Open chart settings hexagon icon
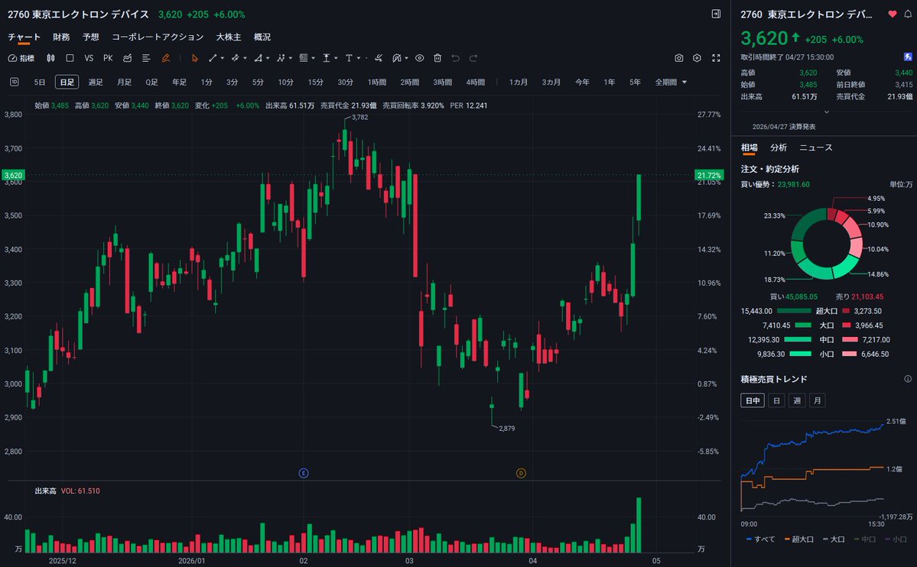This screenshot has height=567, width=917. tap(697, 58)
